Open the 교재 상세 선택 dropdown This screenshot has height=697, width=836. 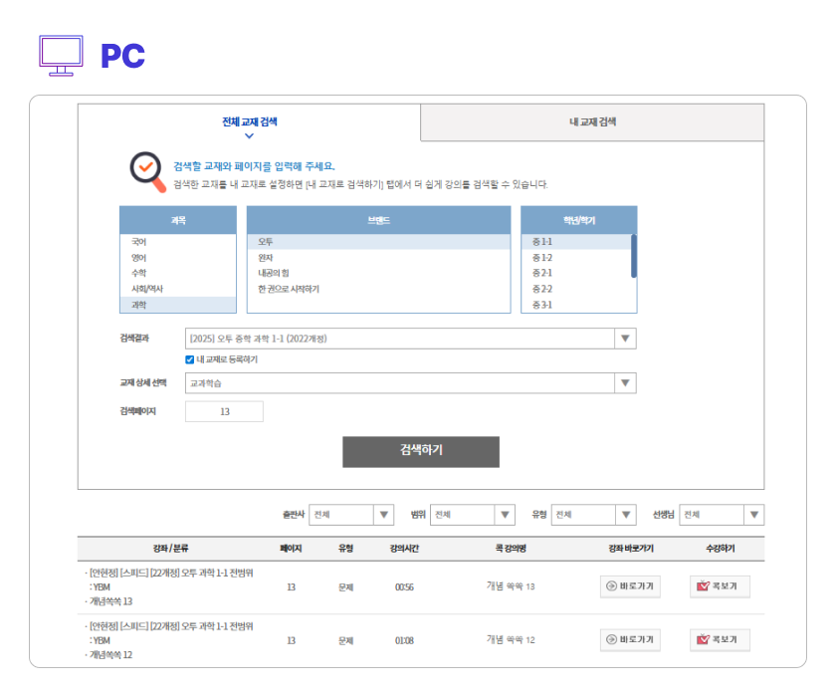(625, 383)
